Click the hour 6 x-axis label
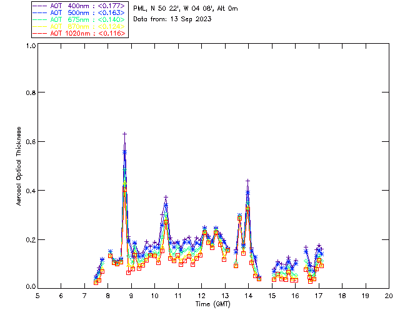This screenshot has width=400, height=320. [61, 296]
